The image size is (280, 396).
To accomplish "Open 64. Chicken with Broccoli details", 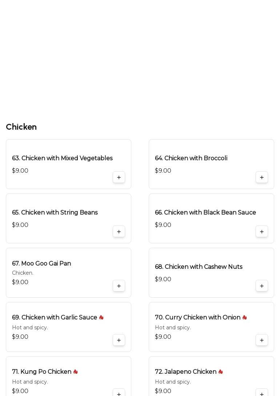I will click(x=191, y=158).
